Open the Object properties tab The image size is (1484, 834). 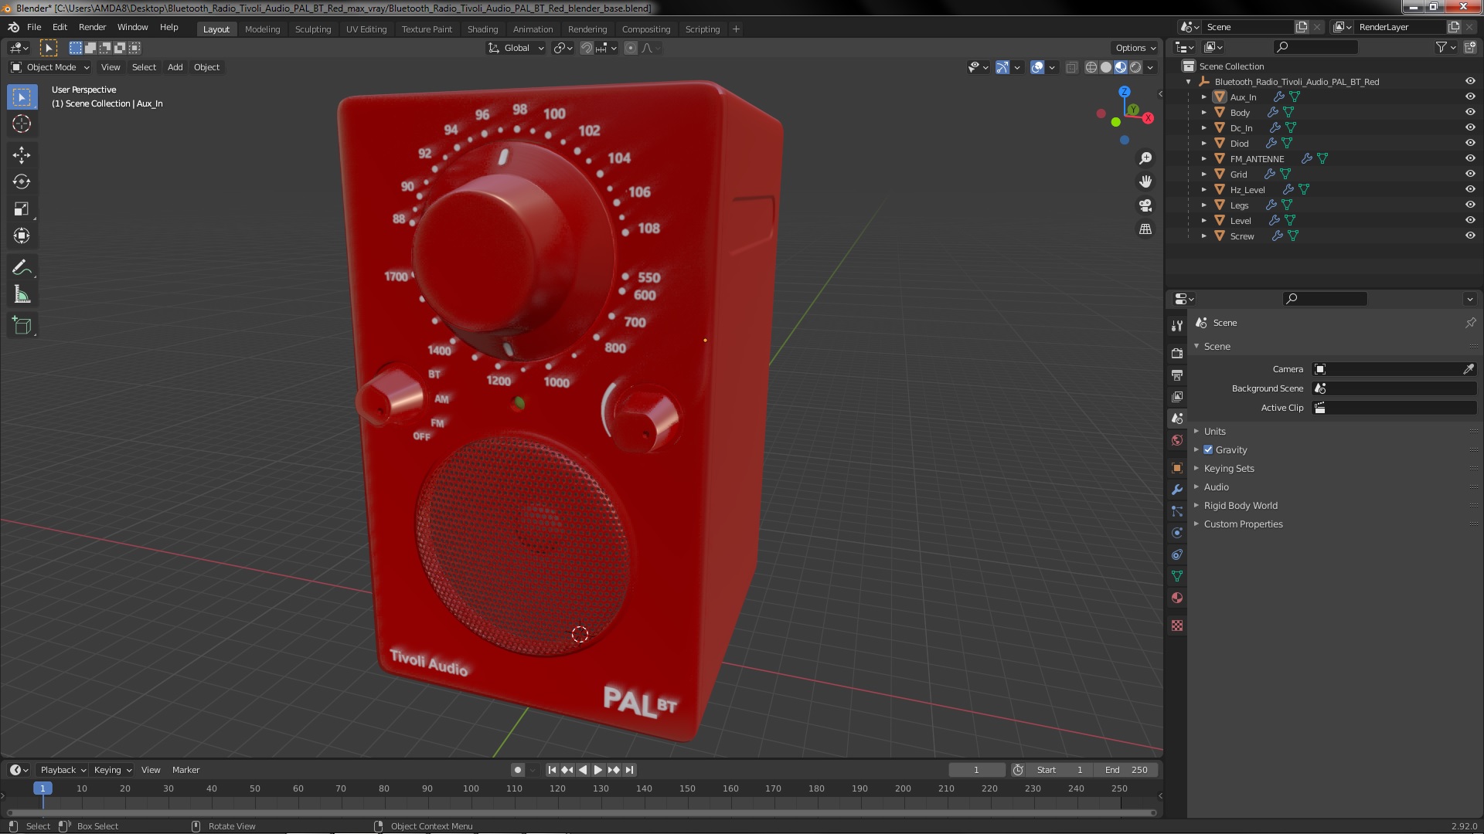coord(1176,468)
